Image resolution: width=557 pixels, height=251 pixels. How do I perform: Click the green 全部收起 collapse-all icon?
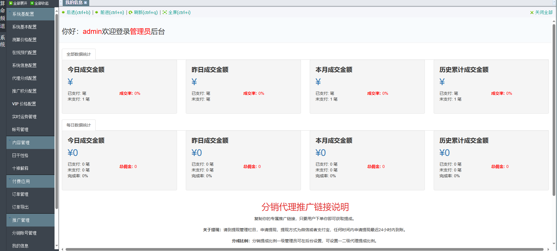point(32,3)
